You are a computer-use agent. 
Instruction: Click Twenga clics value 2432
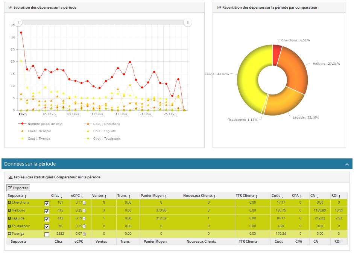click(60, 234)
